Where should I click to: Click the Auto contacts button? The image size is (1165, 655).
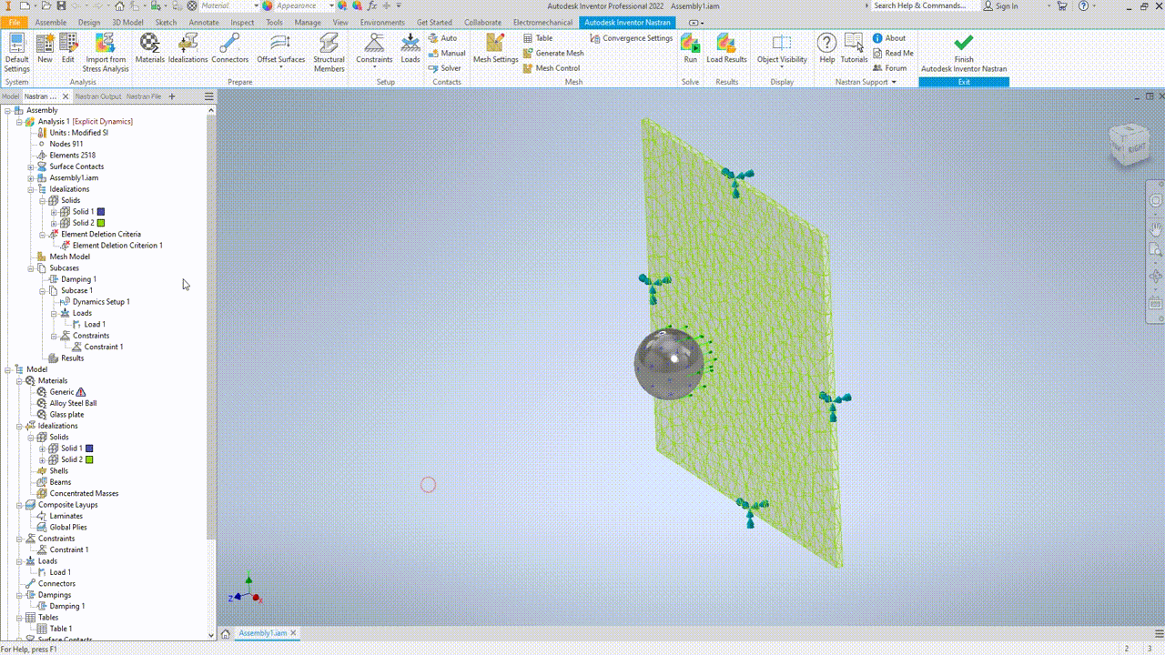point(443,38)
